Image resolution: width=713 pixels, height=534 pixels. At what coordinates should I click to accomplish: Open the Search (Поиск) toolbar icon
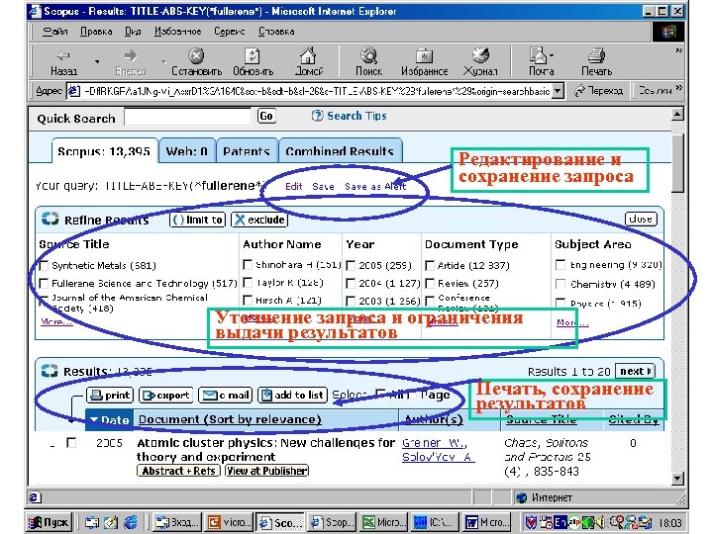(368, 55)
